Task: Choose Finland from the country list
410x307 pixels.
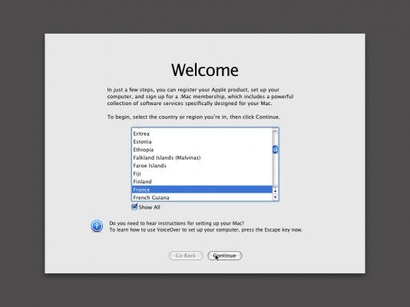Action: coord(202,182)
